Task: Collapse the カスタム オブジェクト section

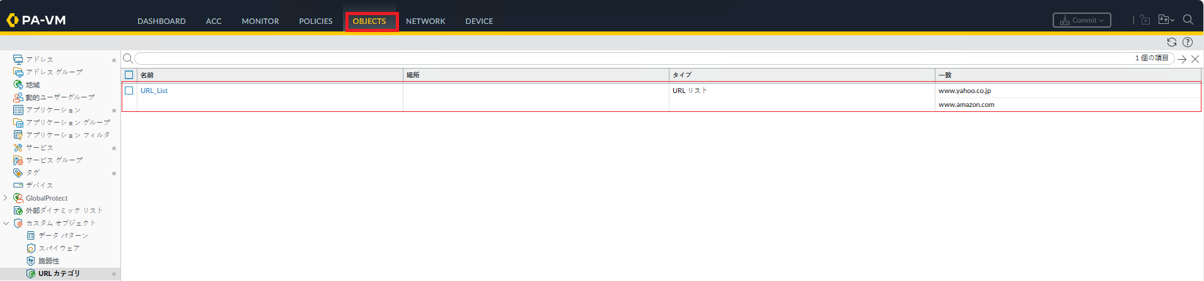Action: click(x=6, y=223)
